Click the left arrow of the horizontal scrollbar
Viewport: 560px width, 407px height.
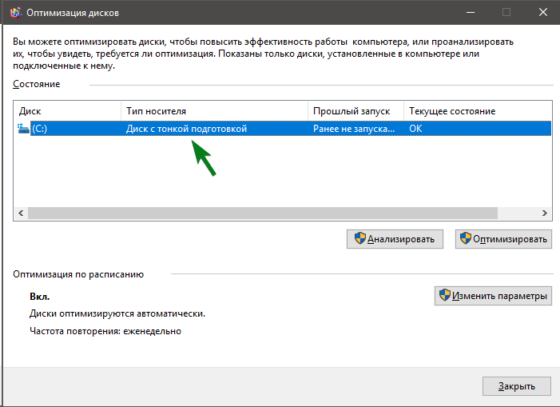pos(21,213)
